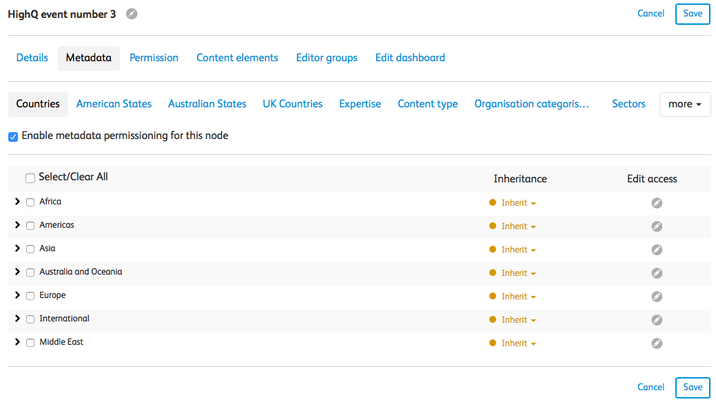Expand the Middle East tree node
The height and width of the screenshot is (404, 716).
coord(17,342)
